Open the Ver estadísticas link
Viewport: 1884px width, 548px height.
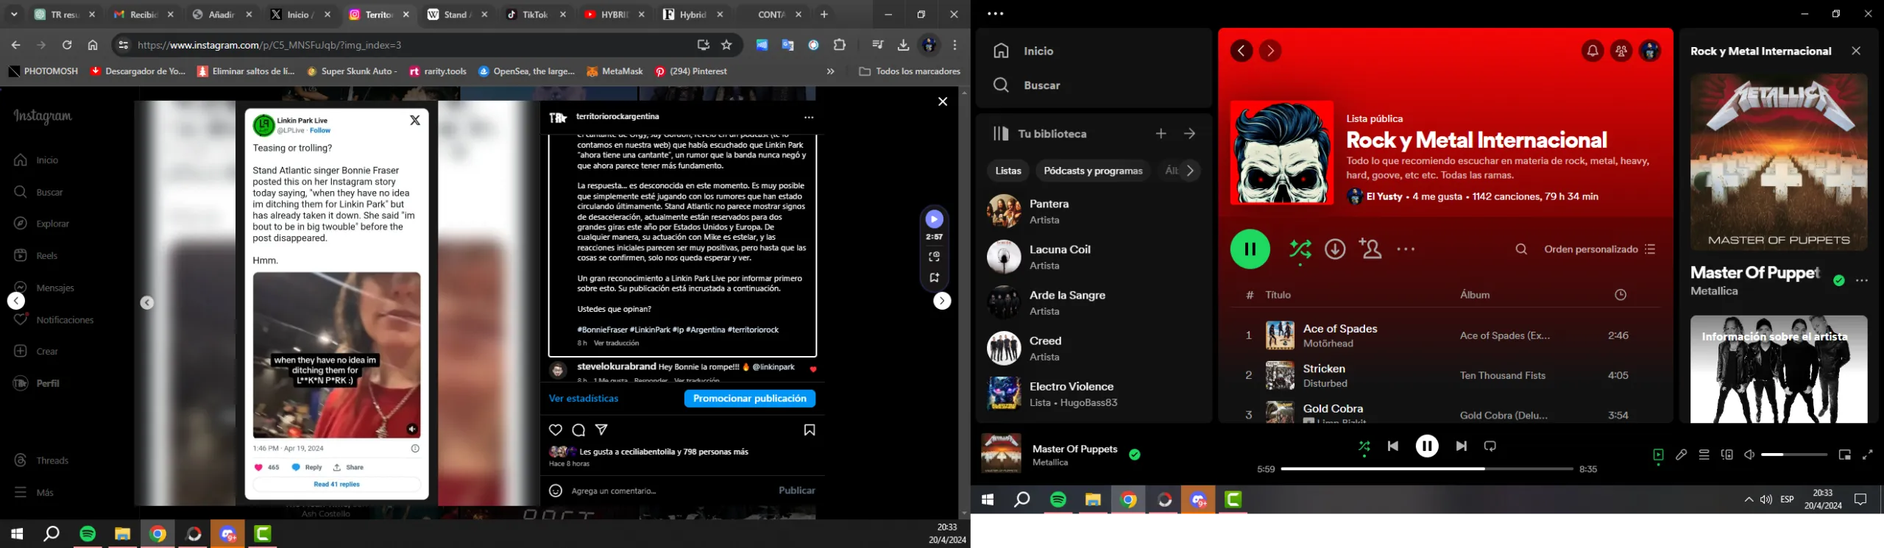coord(584,399)
